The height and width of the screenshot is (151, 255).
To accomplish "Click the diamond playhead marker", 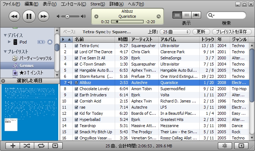I will 117,21.
